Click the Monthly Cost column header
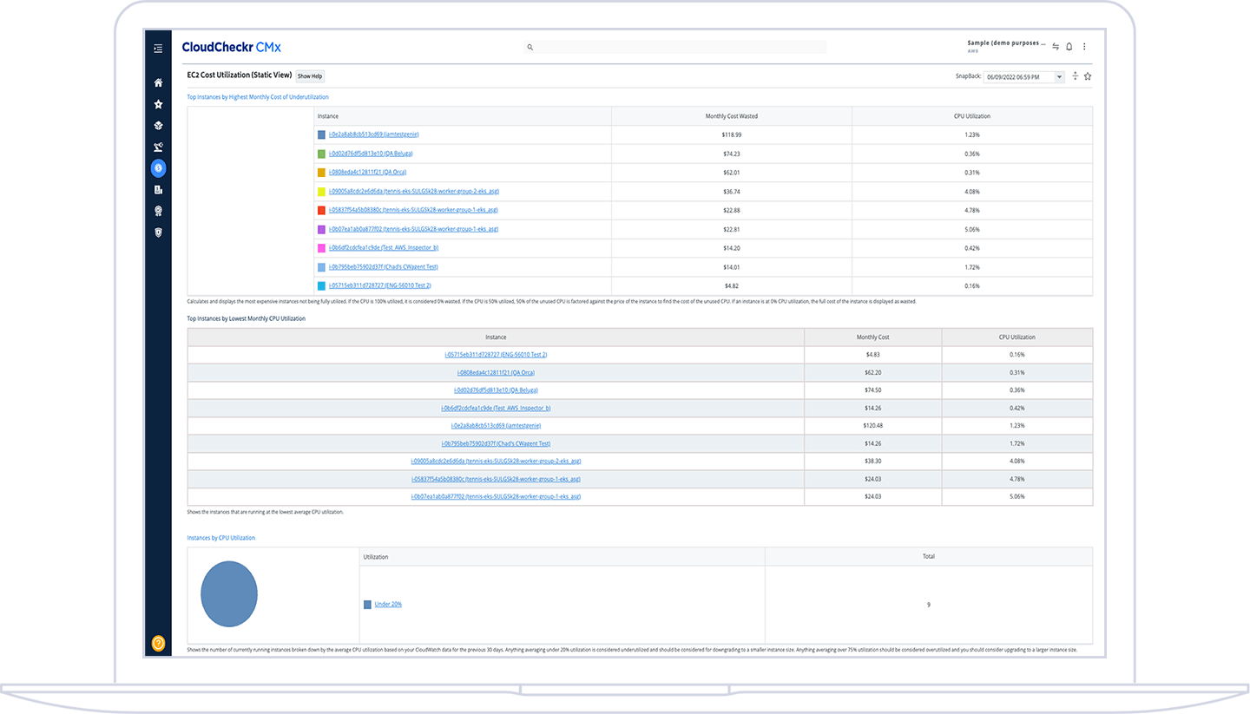 tap(872, 337)
